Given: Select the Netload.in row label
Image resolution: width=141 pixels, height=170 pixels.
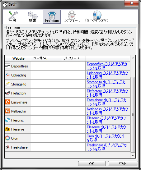Looking at the screenshot, I should [x=19, y=111].
